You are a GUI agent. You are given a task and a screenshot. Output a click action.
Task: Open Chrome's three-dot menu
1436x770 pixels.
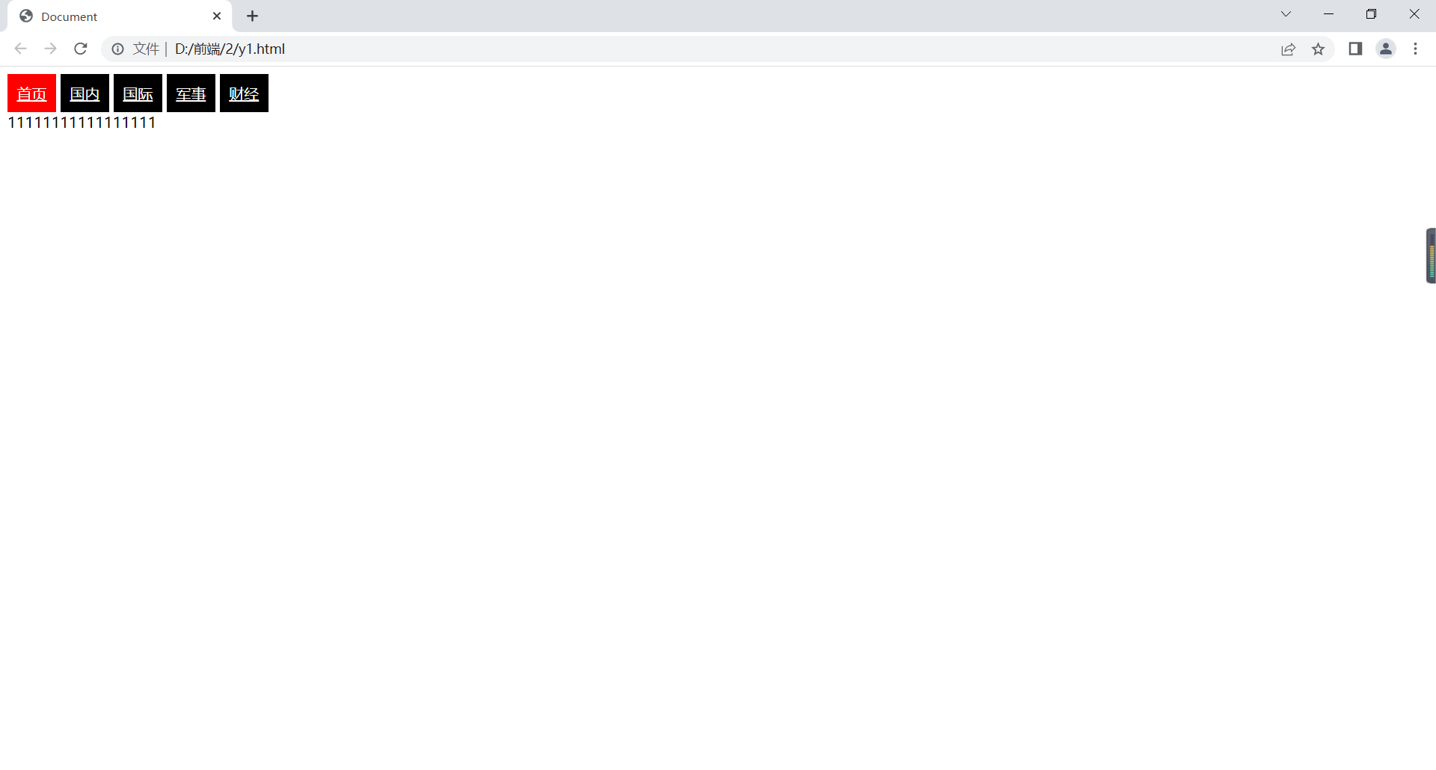1415,49
